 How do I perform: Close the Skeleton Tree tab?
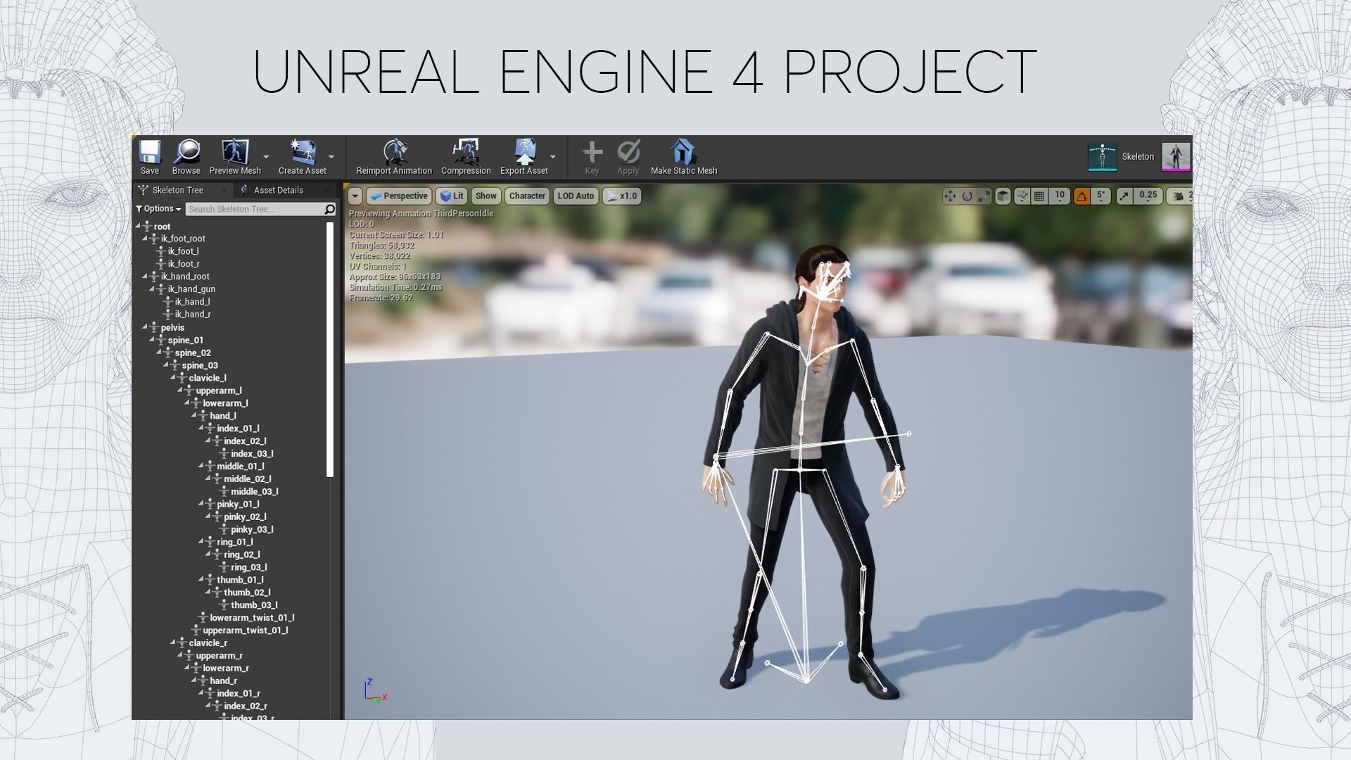tap(224, 190)
